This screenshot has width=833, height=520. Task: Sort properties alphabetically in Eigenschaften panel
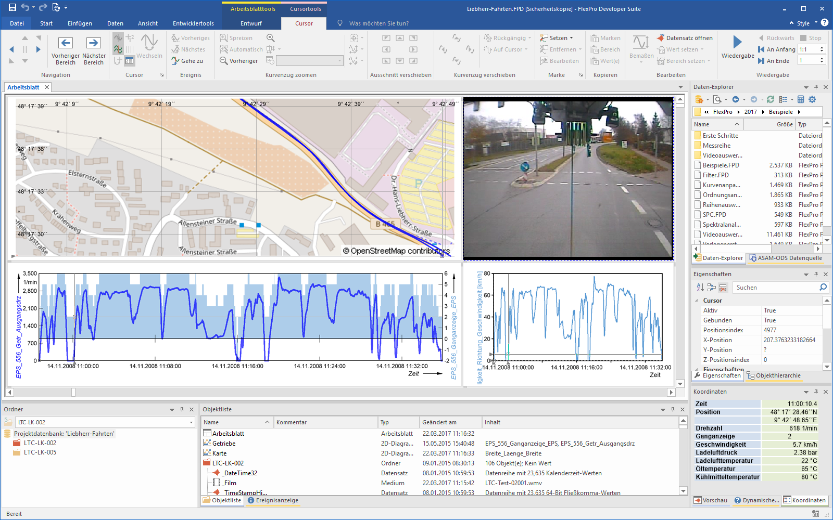(x=700, y=288)
